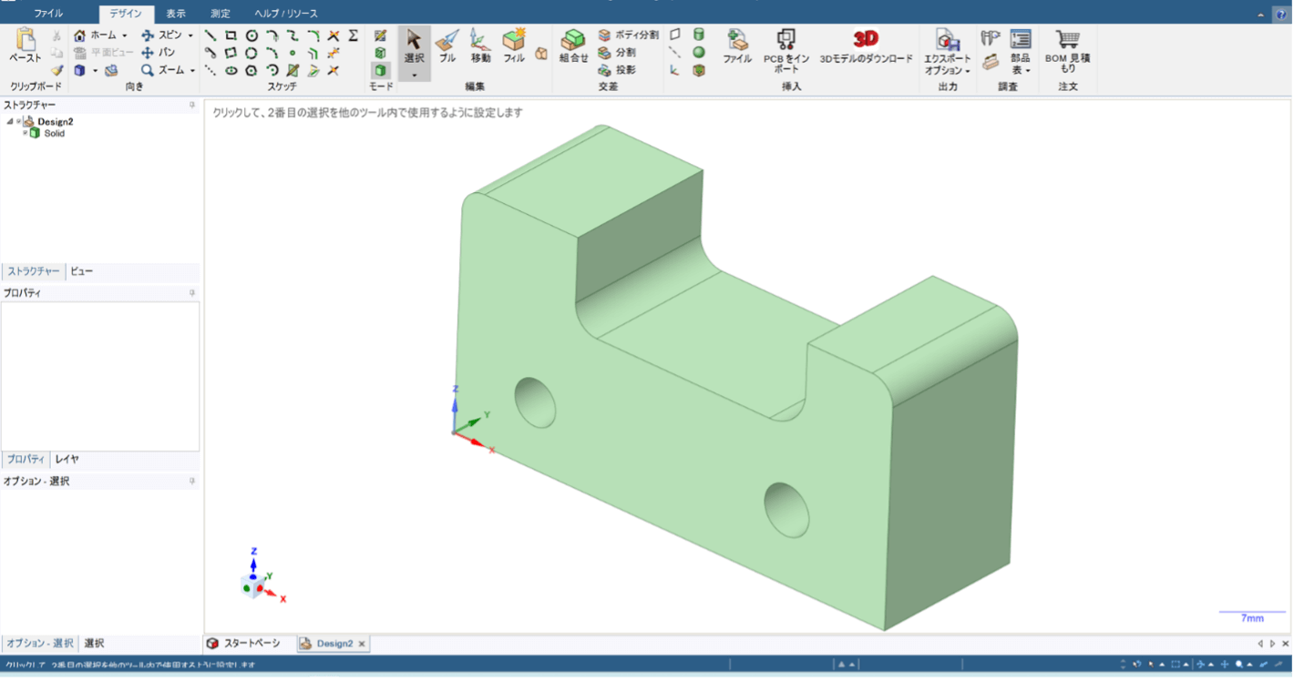Switch to Section mode icon

click(380, 53)
